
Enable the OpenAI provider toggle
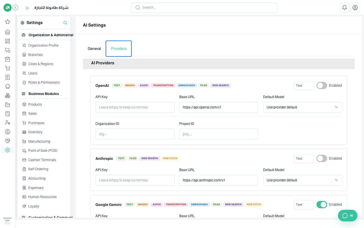point(322,85)
